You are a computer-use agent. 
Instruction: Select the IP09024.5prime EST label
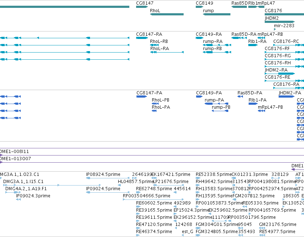pos(103,189)
